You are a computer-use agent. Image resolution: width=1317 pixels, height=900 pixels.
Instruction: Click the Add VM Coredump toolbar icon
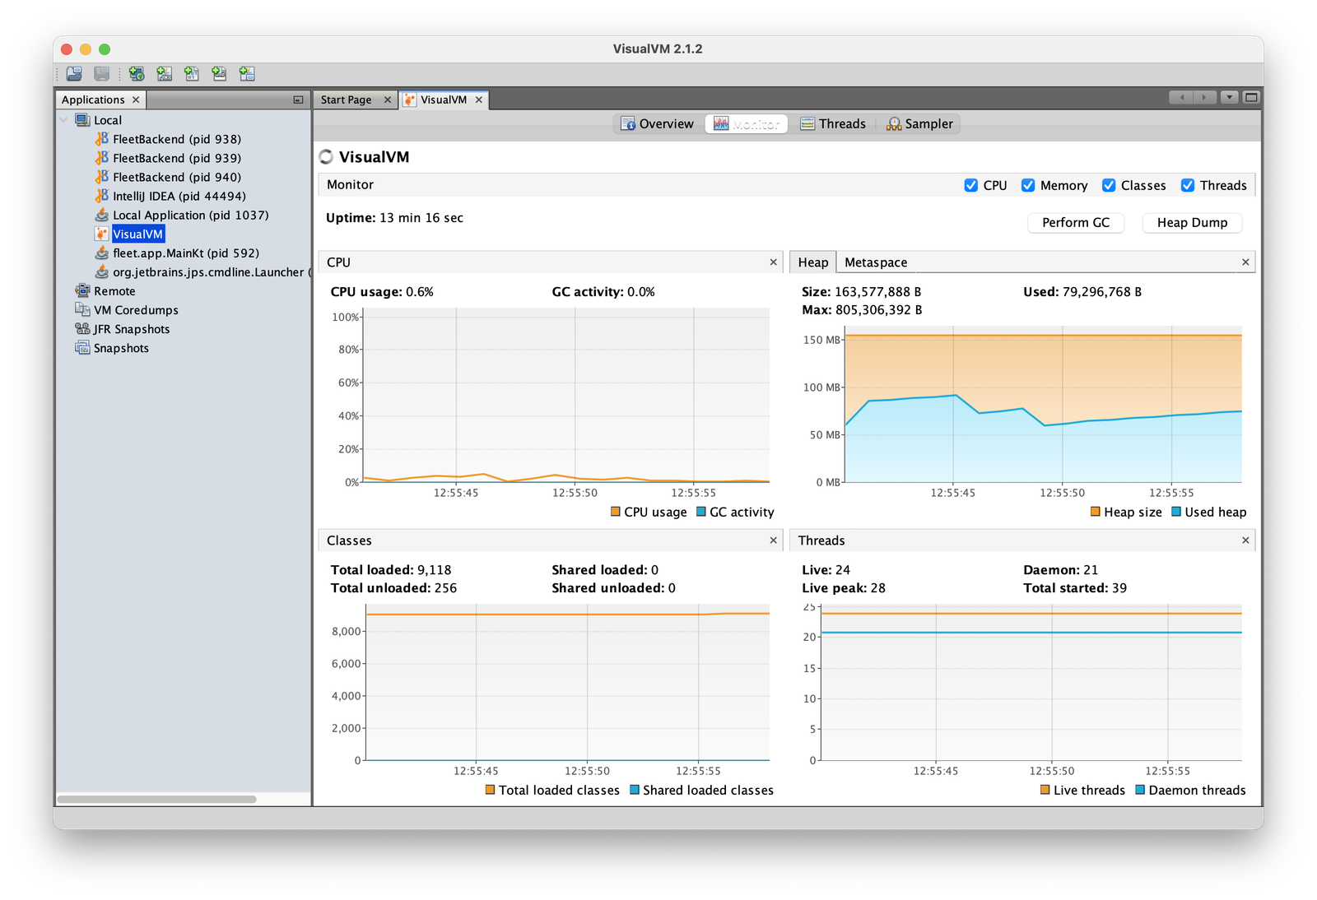192,74
